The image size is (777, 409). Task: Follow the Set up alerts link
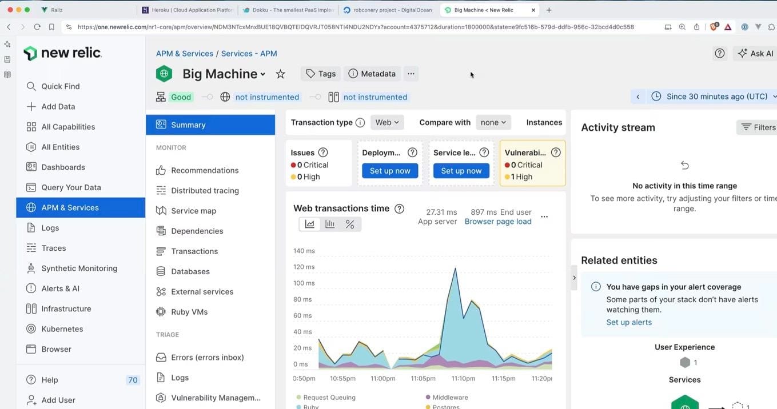coord(629,322)
